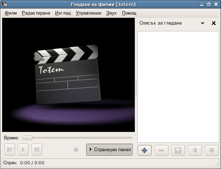
Task: Open the Управление menu
Action: pyautogui.click(x=88, y=13)
